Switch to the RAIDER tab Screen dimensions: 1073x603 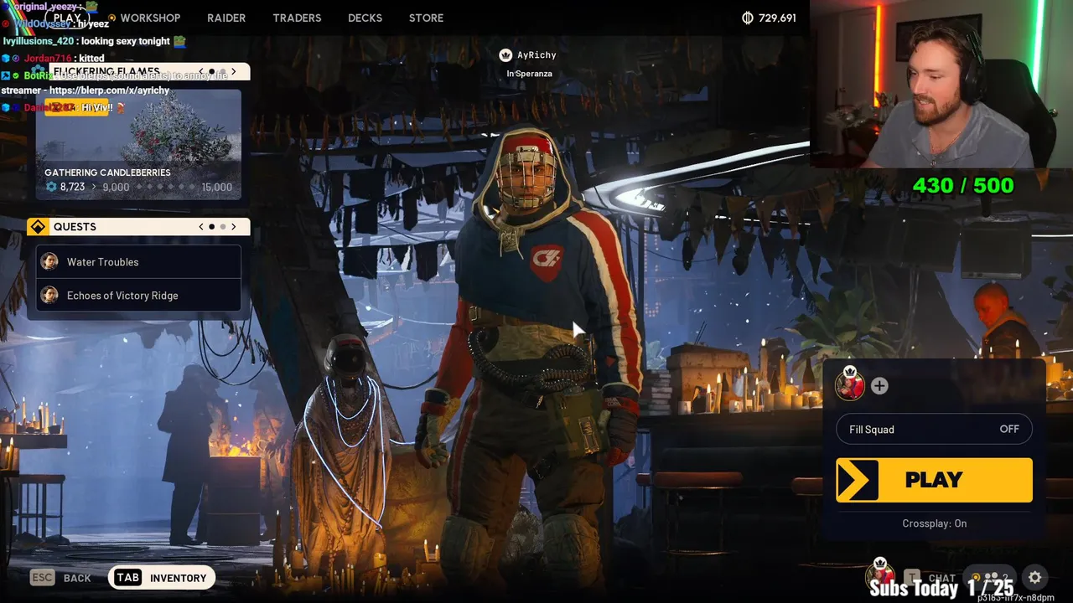click(226, 18)
